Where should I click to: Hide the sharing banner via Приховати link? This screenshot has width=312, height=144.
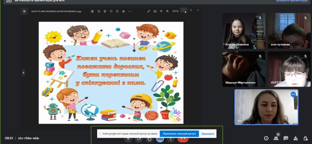pos(208,134)
